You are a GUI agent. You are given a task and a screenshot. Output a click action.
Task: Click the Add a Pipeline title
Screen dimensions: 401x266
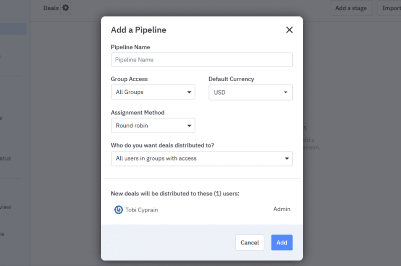click(x=138, y=30)
